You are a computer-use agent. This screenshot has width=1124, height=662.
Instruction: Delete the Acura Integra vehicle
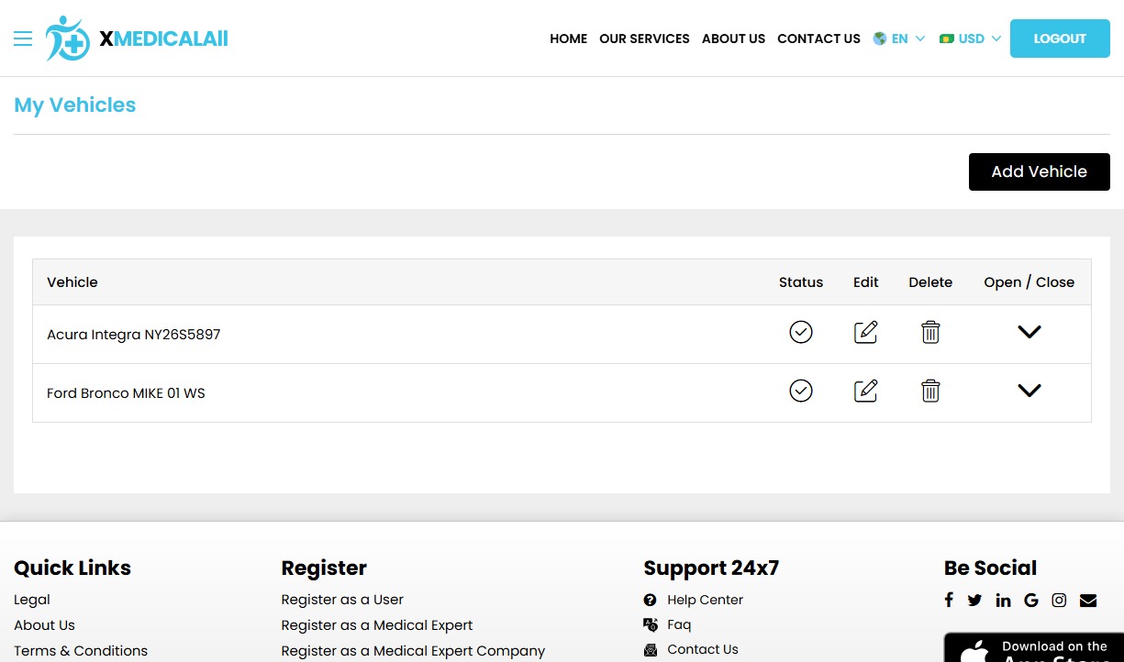pos(930,332)
